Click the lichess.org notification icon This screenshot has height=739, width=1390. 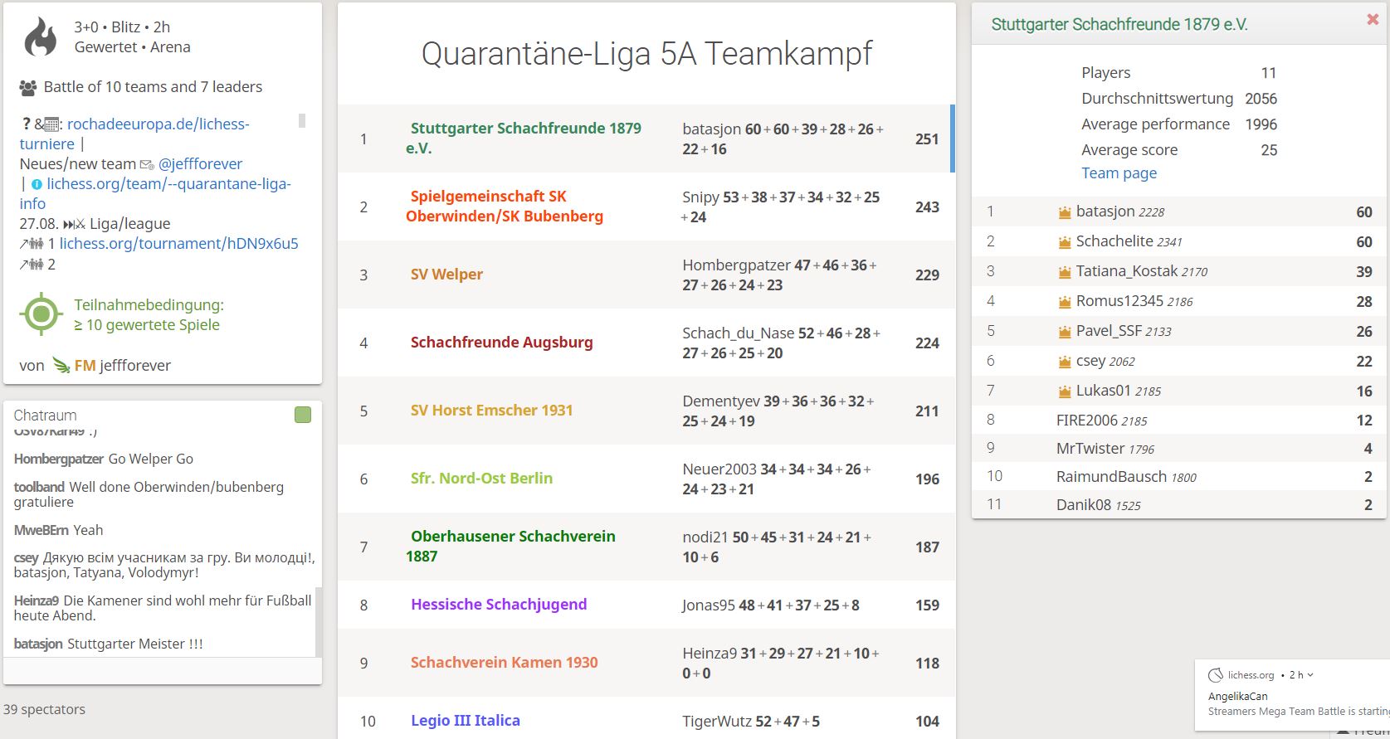click(1216, 675)
